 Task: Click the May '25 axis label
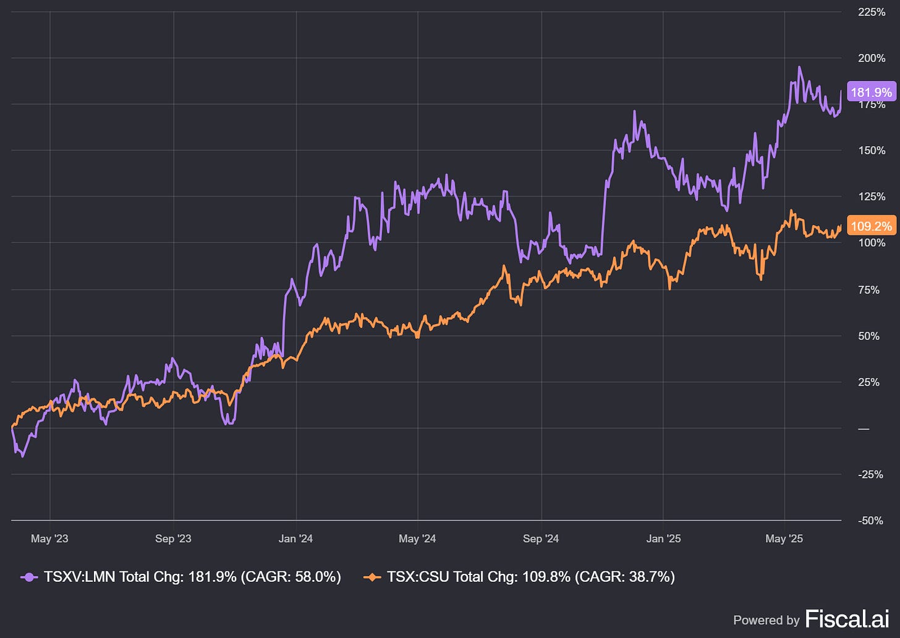(x=784, y=538)
